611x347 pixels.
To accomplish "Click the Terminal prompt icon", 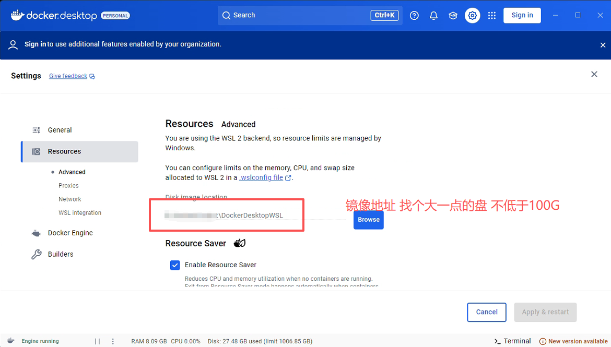I will coord(497,341).
